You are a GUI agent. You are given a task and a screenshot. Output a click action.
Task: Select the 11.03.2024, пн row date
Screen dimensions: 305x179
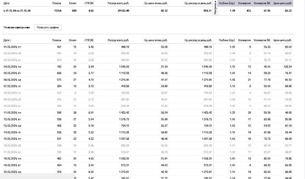tap(12, 112)
